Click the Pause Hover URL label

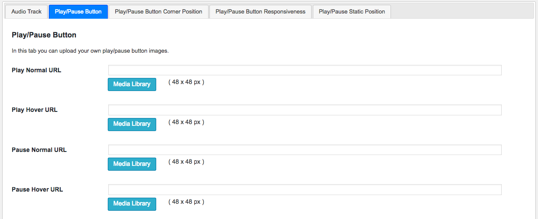38,189
